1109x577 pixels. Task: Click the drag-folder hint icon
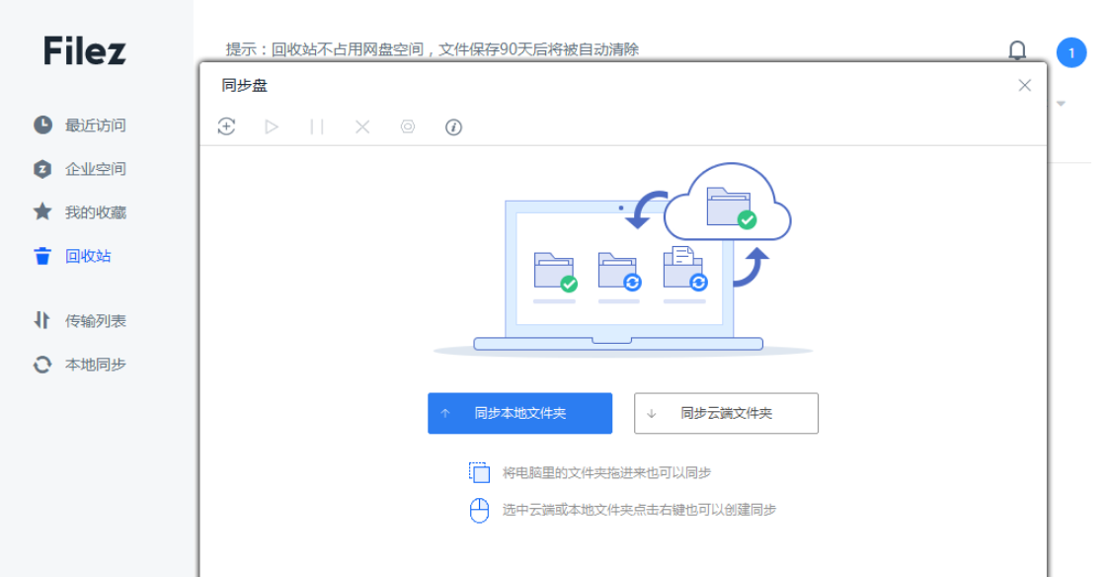479,472
